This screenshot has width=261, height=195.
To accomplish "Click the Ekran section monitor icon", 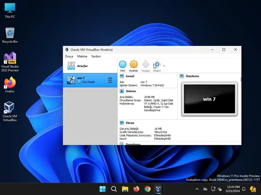I will (x=122, y=123).
